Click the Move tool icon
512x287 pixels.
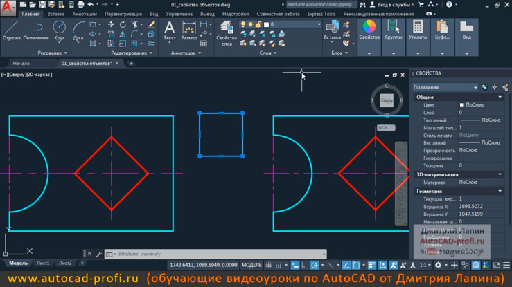tap(111, 24)
